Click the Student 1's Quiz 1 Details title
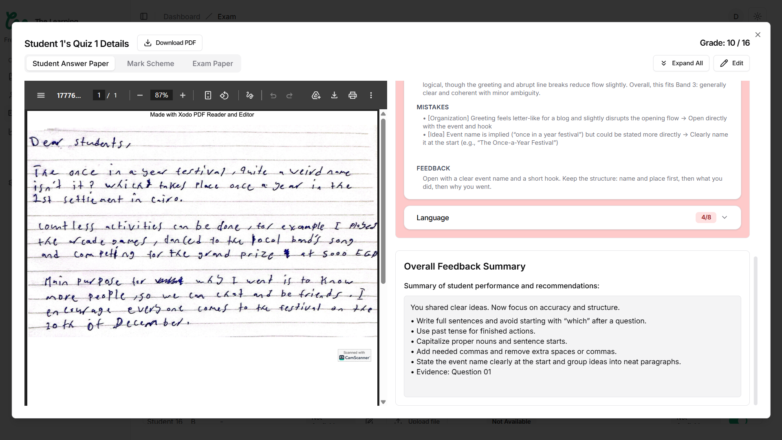Viewport: 782px width, 440px height. (x=77, y=44)
